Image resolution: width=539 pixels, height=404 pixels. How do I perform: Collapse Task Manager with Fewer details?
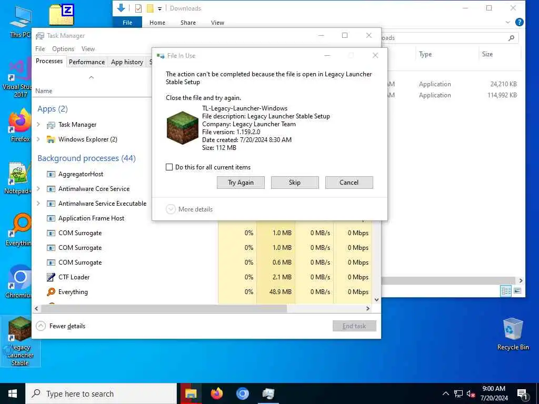(x=61, y=326)
